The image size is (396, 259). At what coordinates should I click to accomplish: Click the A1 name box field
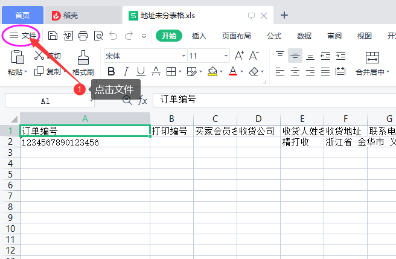pyautogui.click(x=49, y=101)
